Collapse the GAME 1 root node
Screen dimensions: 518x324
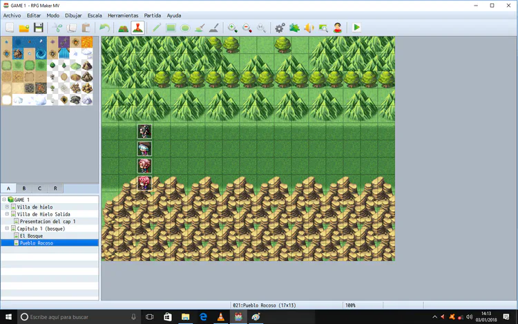click(4, 200)
